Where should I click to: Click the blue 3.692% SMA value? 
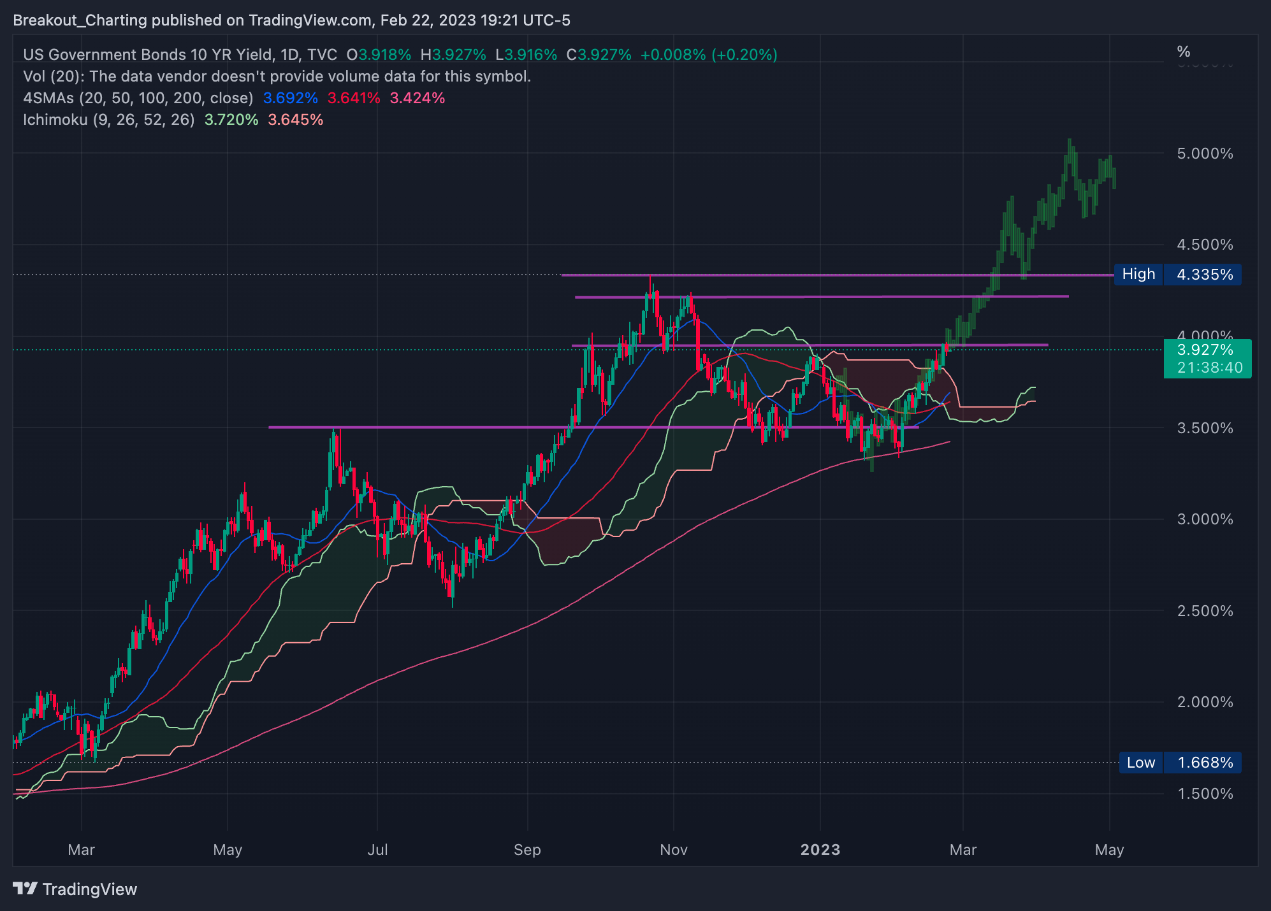click(290, 98)
